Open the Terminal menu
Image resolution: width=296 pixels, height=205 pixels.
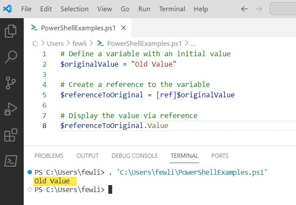click(x=172, y=9)
